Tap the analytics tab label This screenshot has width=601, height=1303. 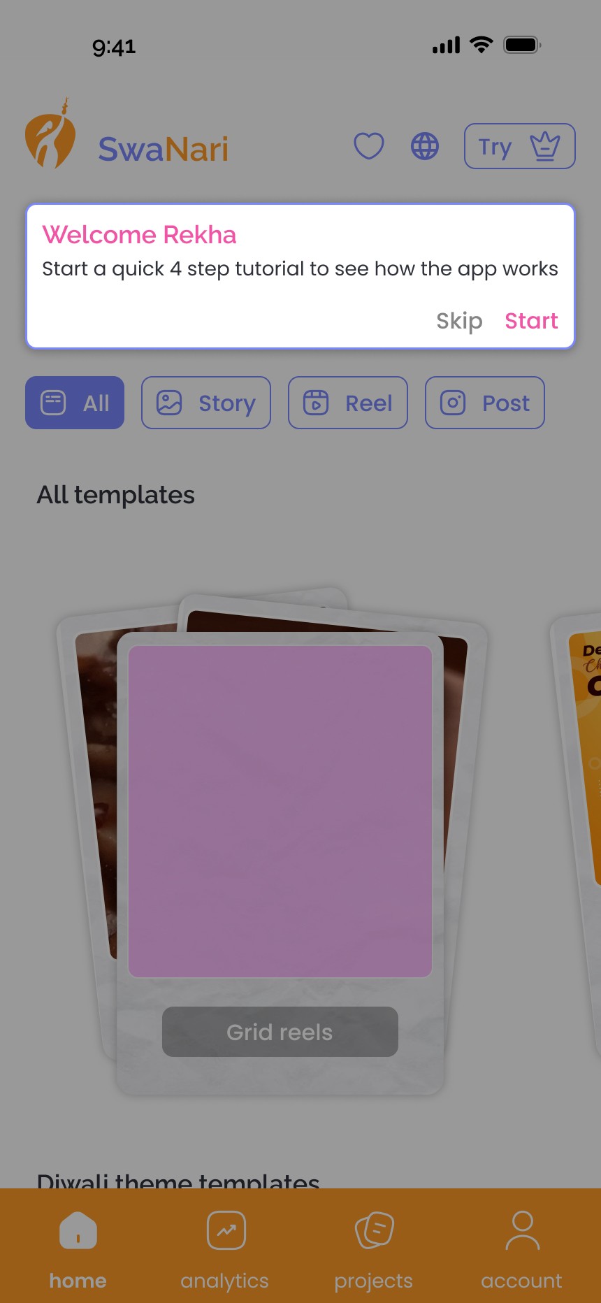(224, 1281)
